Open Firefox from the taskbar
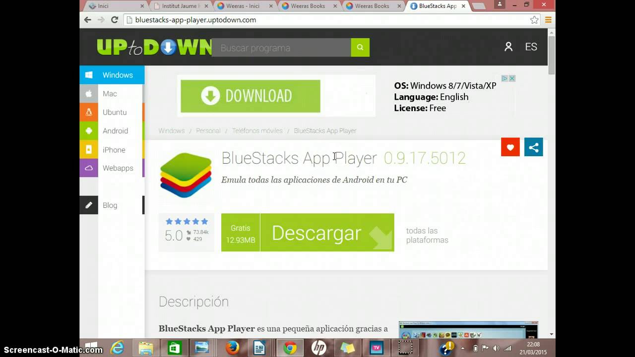 (232, 348)
